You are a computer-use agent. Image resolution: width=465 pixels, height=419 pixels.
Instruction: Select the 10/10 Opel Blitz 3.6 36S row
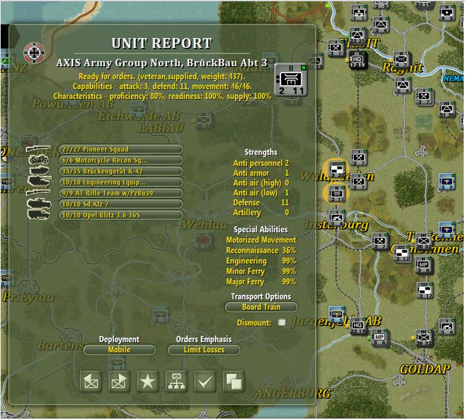point(121,215)
